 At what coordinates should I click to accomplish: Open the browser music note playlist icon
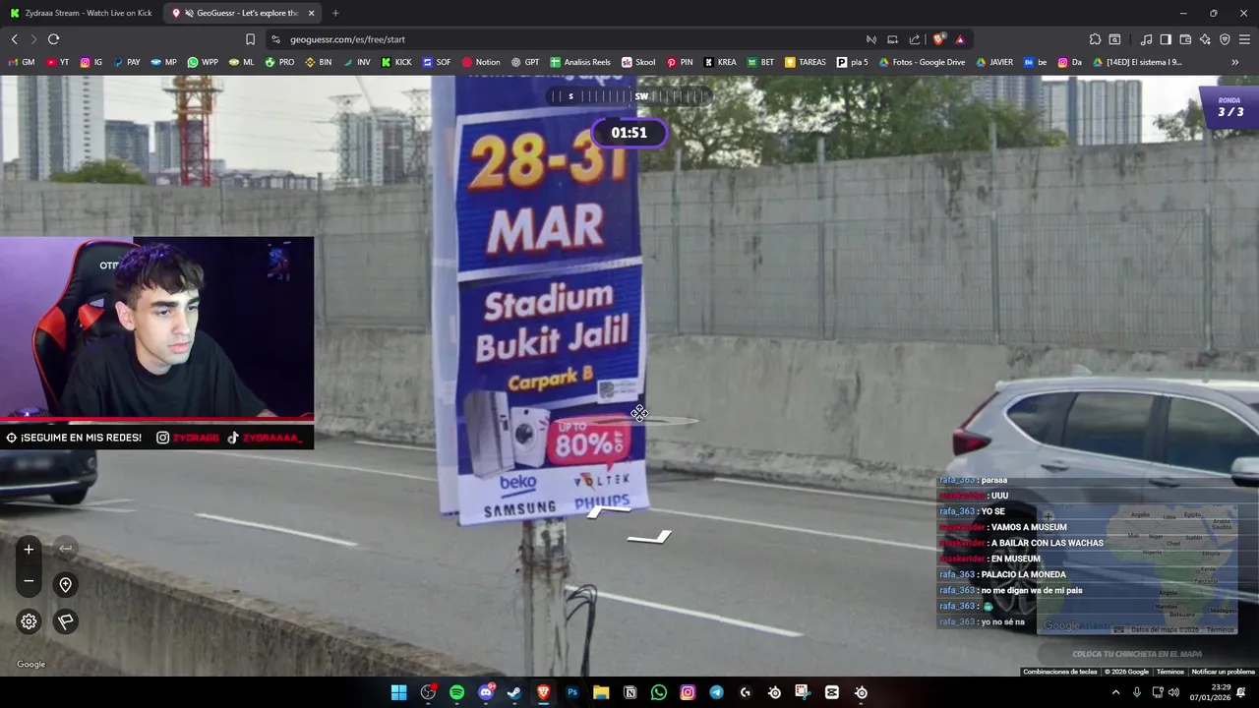coord(1146,39)
